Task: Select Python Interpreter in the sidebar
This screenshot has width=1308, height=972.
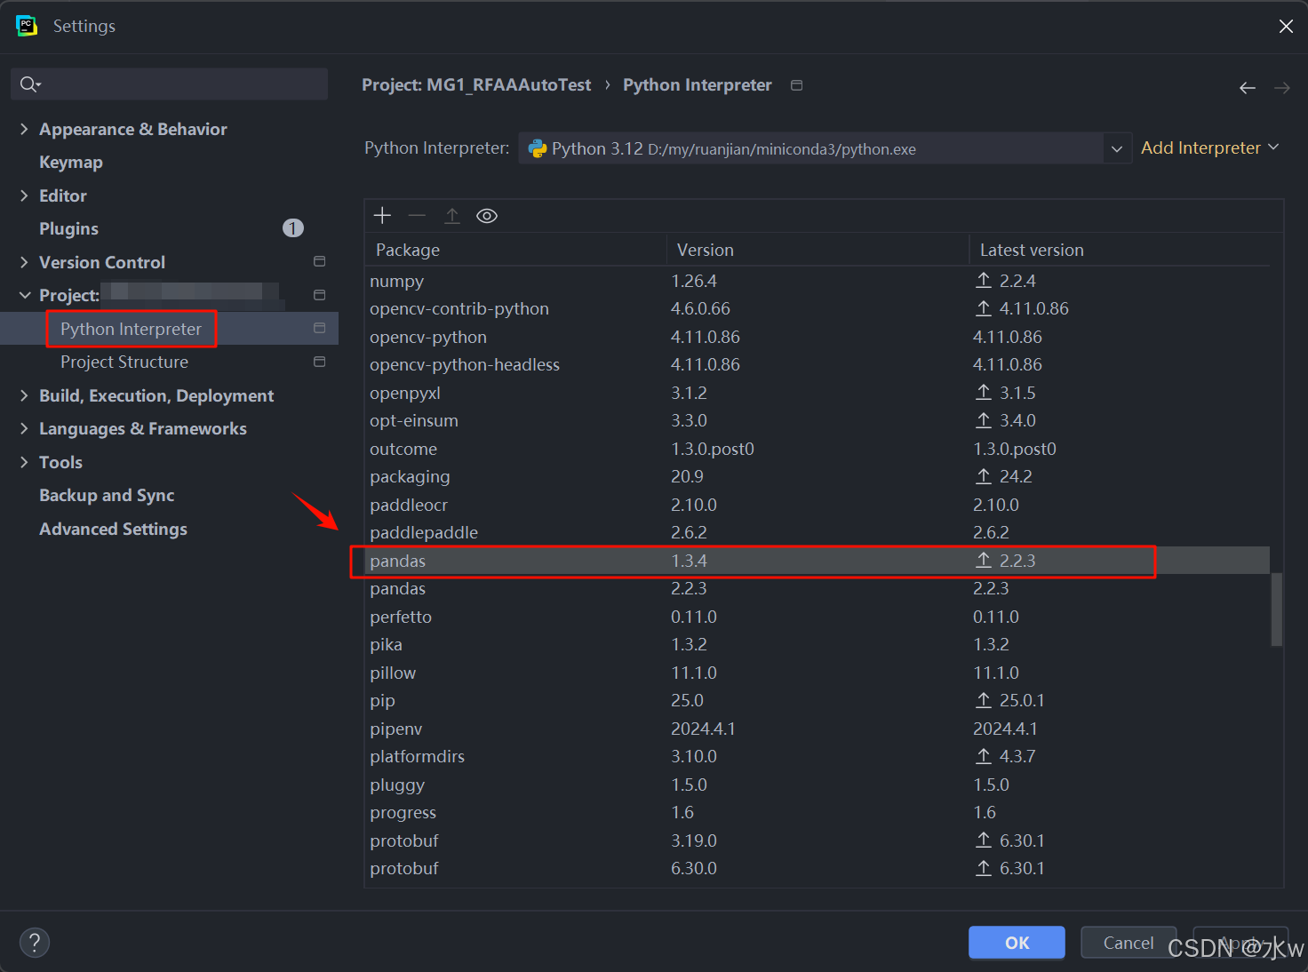Action: click(131, 329)
